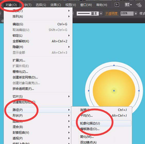Click the 不透明度 opacity link
The height and width of the screenshot is (144, 145).
click(x=112, y=14)
